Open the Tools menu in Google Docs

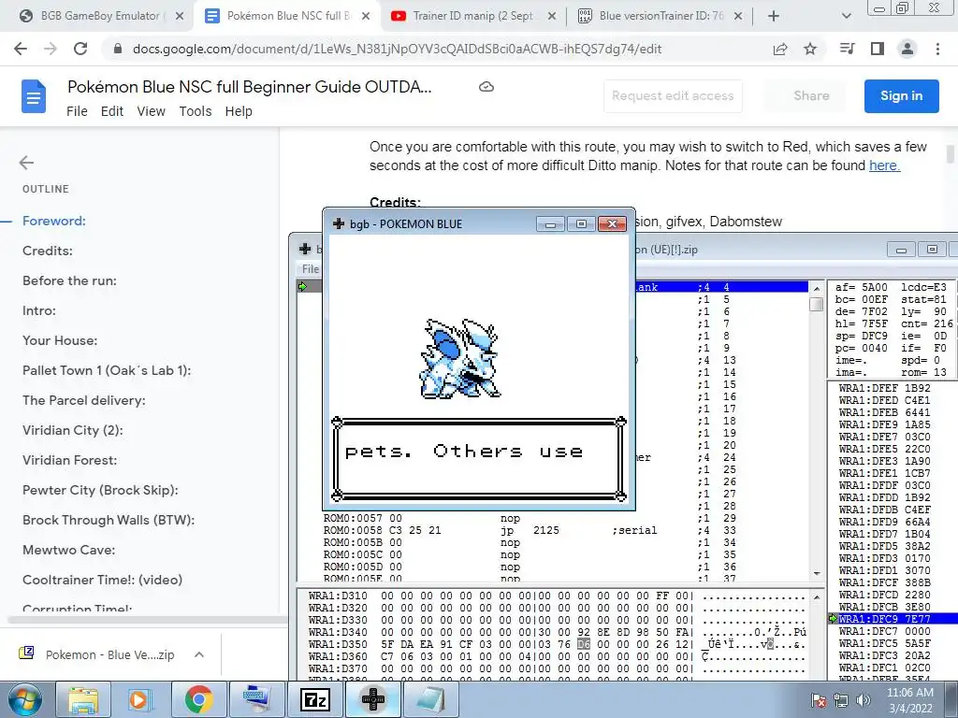tap(196, 111)
